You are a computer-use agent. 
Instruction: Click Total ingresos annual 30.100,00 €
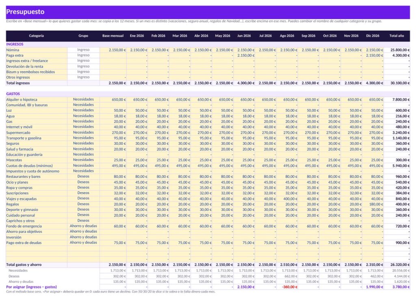coord(396,83)
